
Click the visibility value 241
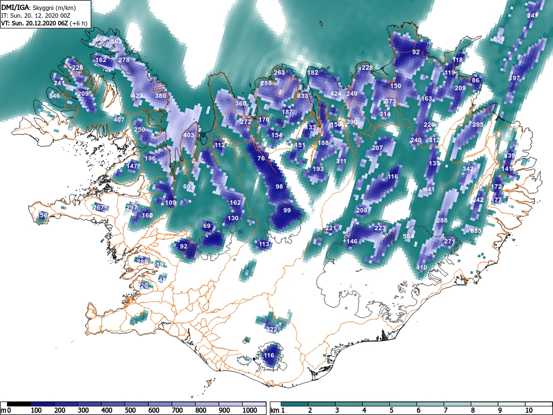(x=59, y=83)
